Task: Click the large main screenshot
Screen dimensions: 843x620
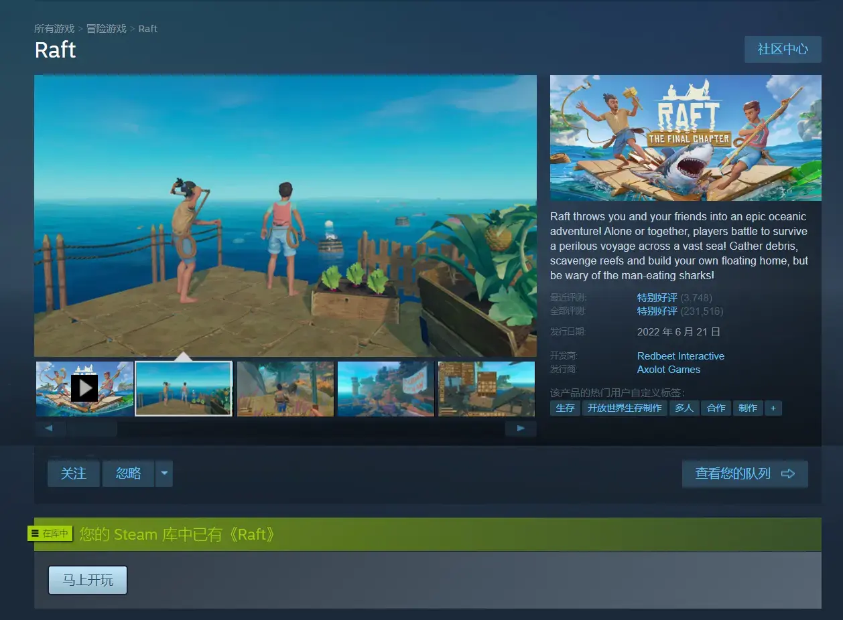Action: [285, 216]
